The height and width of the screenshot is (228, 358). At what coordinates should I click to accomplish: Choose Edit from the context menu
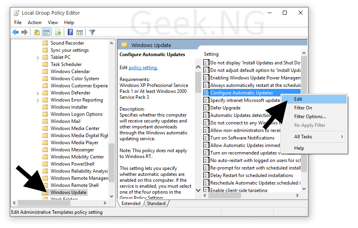click(x=314, y=99)
